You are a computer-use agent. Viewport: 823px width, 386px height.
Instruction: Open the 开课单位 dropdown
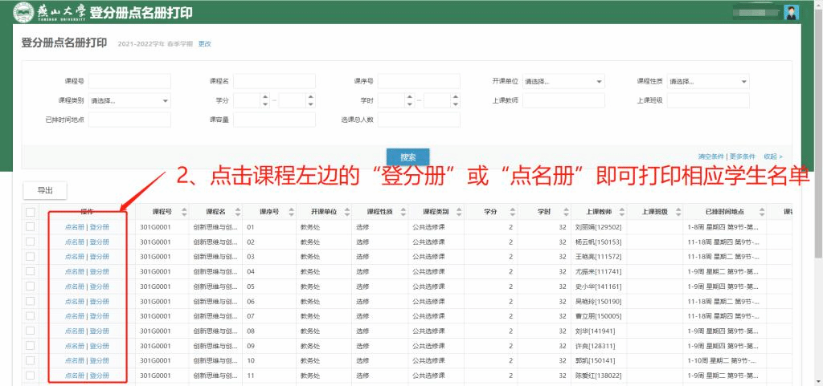[563, 81]
